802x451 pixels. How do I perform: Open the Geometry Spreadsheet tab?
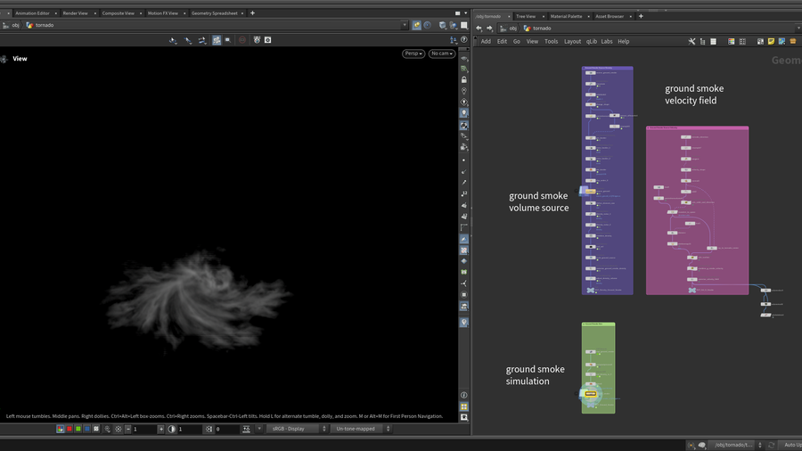[x=214, y=13]
